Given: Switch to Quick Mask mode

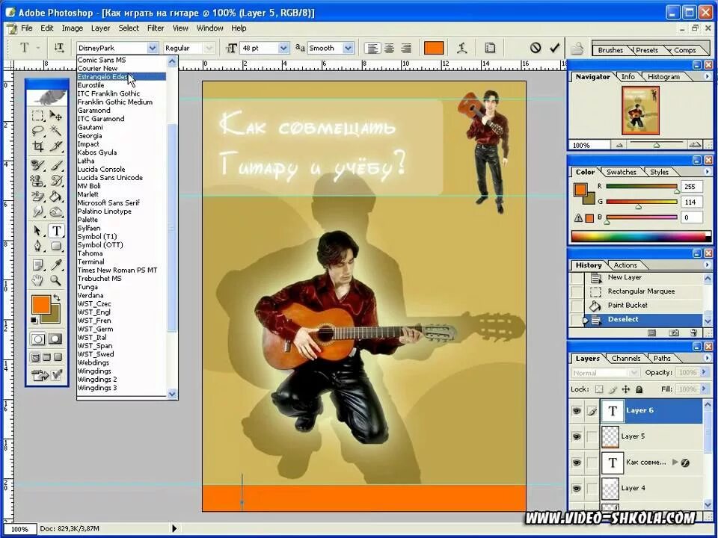Looking at the screenshot, I should click(x=55, y=339).
